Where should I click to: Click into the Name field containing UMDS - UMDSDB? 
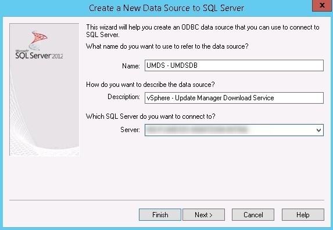pyautogui.click(x=234, y=65)
